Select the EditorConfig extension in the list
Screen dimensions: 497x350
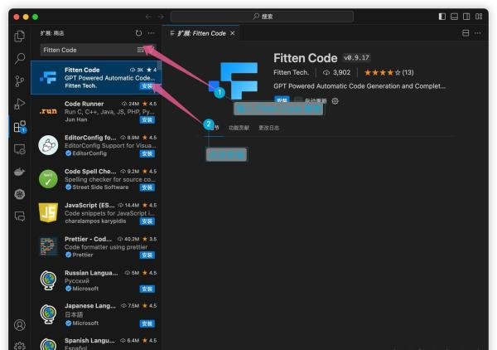96,145
